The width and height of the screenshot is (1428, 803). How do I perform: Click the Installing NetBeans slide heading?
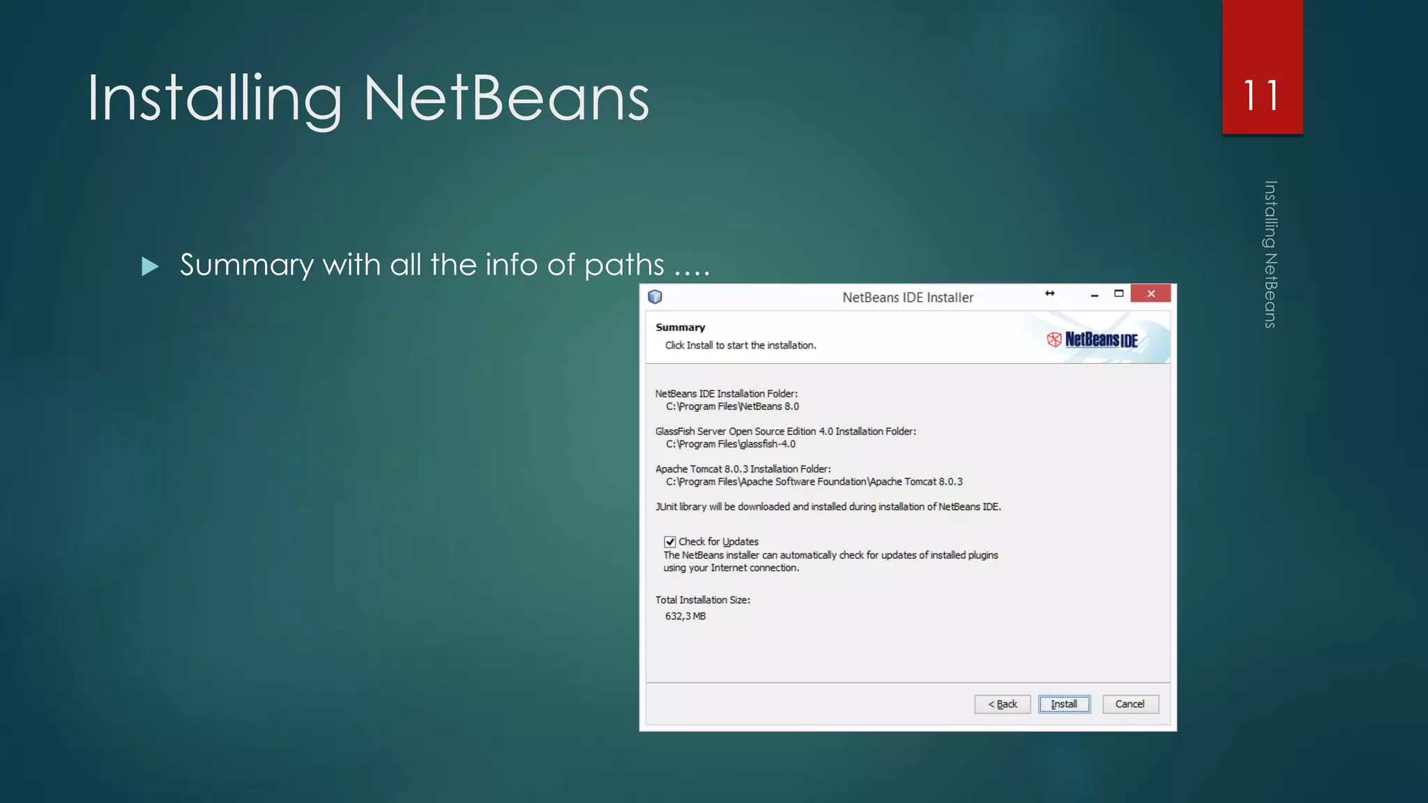coord(368,99)
